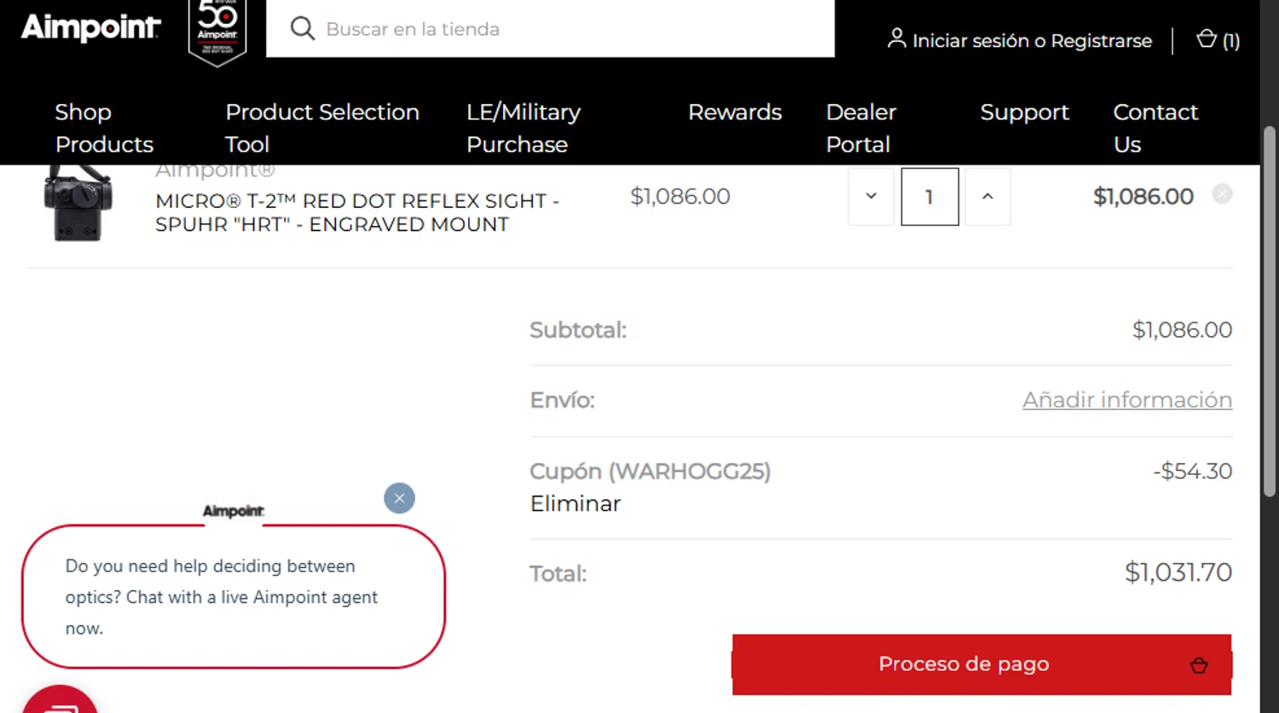Image resolution: width=1279 pixels, height=713 pixels.
Task: Click the Micro T-2 sight product thumbnail
Action: tap(78, 203)
